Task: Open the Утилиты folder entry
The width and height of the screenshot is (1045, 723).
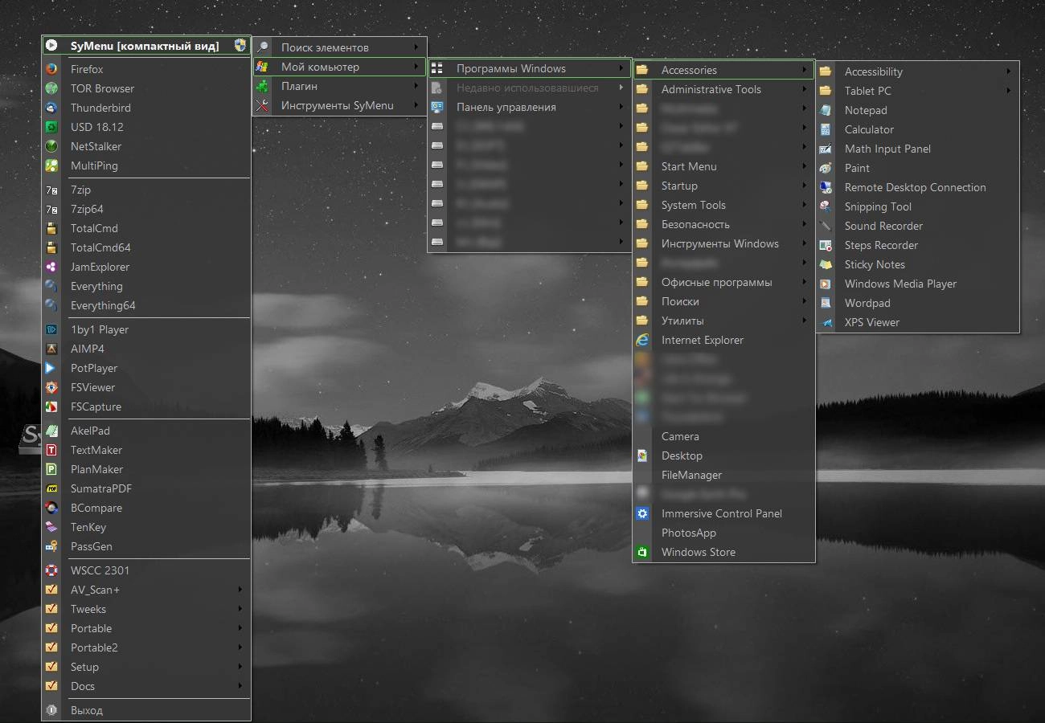Action: coord(723,321)
